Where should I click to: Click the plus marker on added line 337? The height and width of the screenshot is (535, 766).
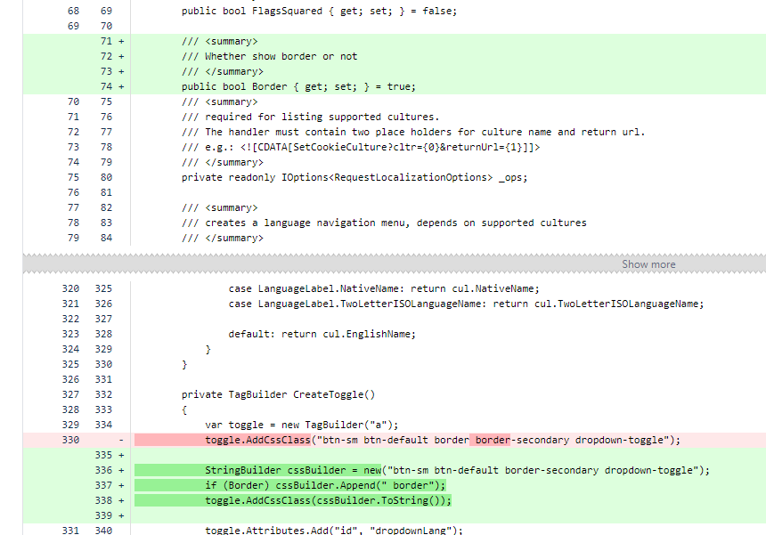pyautogui.click(x=121, y=485)
